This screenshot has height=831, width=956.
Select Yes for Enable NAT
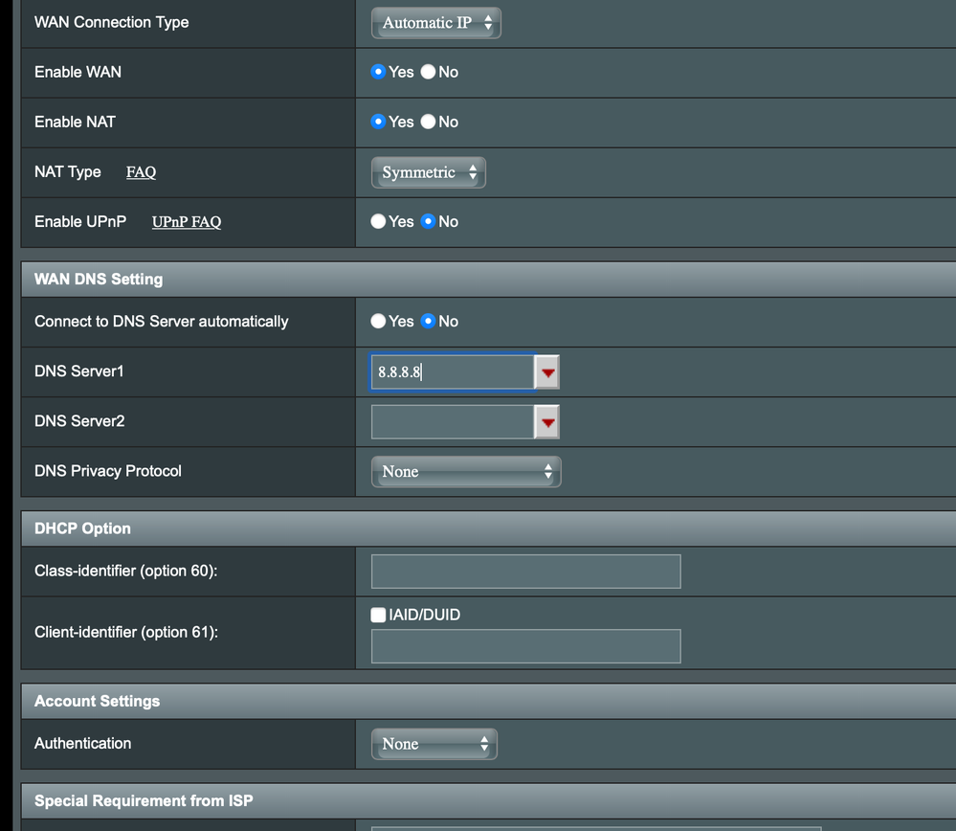click(x=378, y=122)
